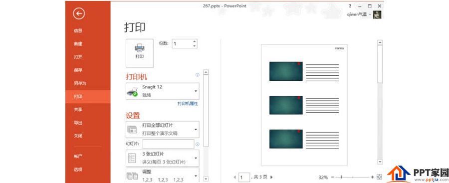
Task: Click the current page number field
Action: tap(244, 178)
